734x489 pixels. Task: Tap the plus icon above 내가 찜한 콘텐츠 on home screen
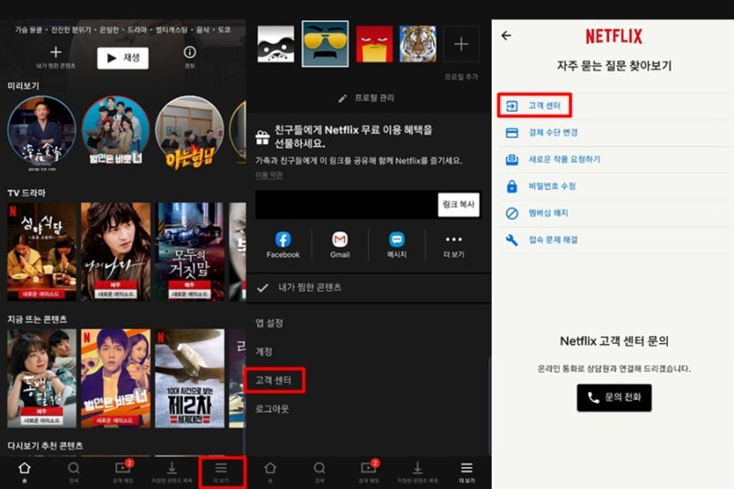coord(56,52)
